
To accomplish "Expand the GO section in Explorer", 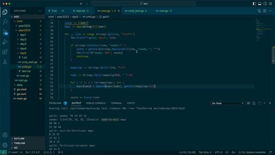I will [27, 148].
